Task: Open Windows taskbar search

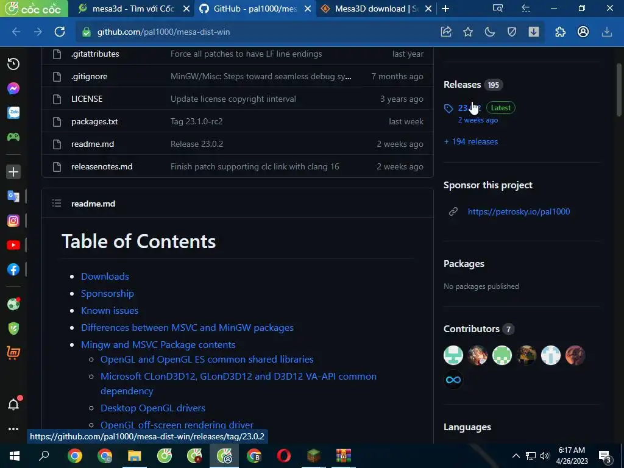Action: click(44, 456)
